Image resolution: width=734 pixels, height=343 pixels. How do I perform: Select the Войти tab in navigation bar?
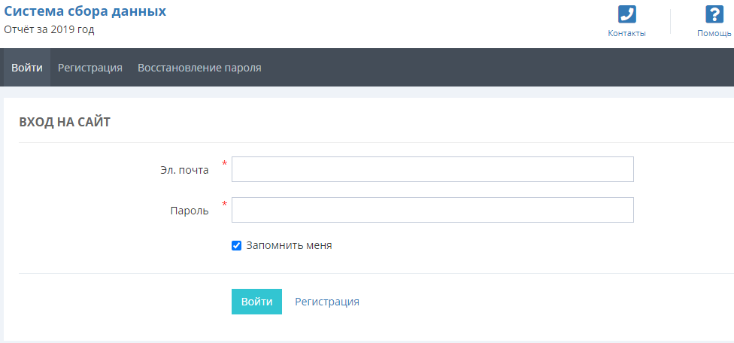click(27, 68)
